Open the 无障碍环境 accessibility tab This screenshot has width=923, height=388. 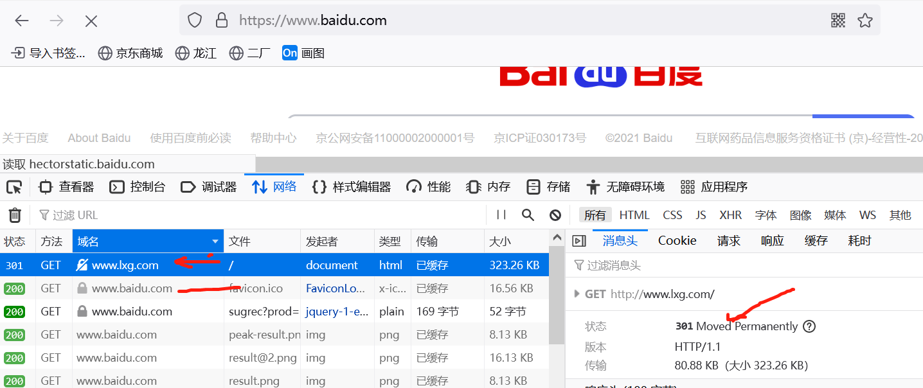(x=625, y=187)
